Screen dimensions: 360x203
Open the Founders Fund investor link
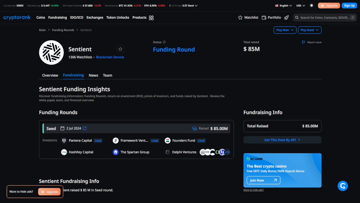click(184, 140)
